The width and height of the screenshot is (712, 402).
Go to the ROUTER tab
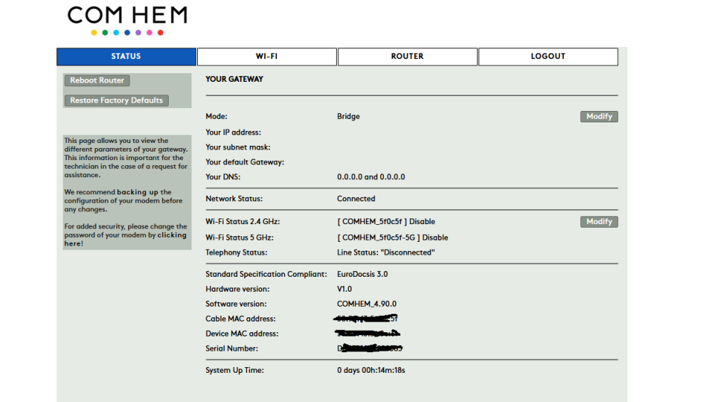[407, 56]
